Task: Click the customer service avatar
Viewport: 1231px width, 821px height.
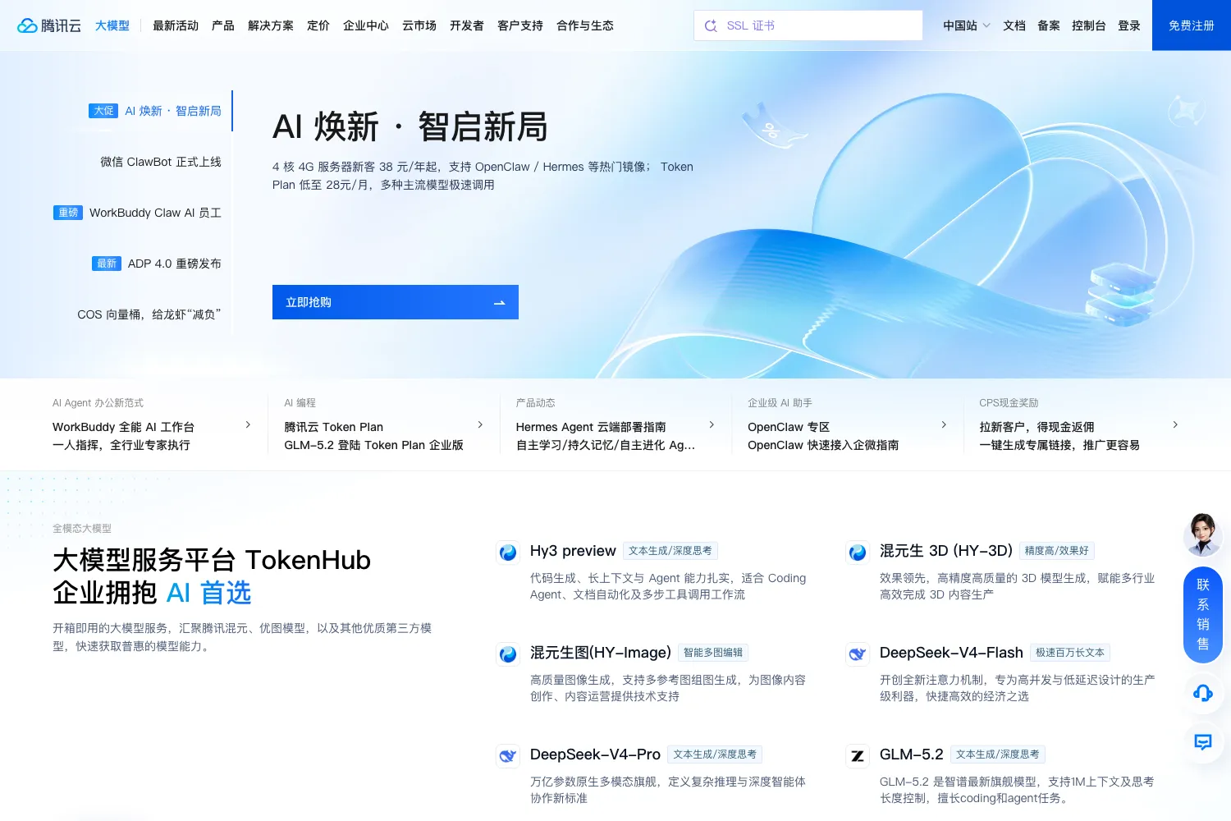Action: [1203, 534]
